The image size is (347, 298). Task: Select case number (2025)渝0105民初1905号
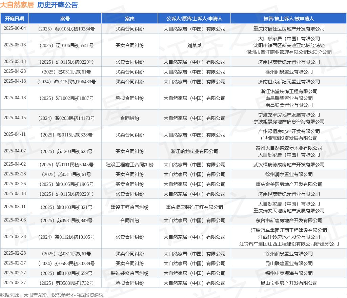pyautogui.click(x=66, y=184)
